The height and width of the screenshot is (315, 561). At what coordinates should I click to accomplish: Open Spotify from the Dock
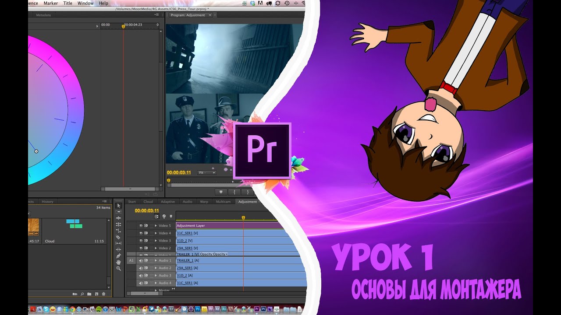coord(99,309)
